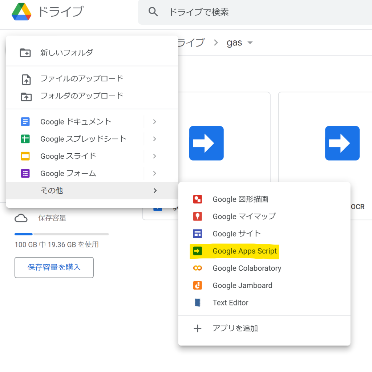Click the 保存容量を購入 button
Image resolution: width=372 pixels, height=372 pixels.
[54, 267]
